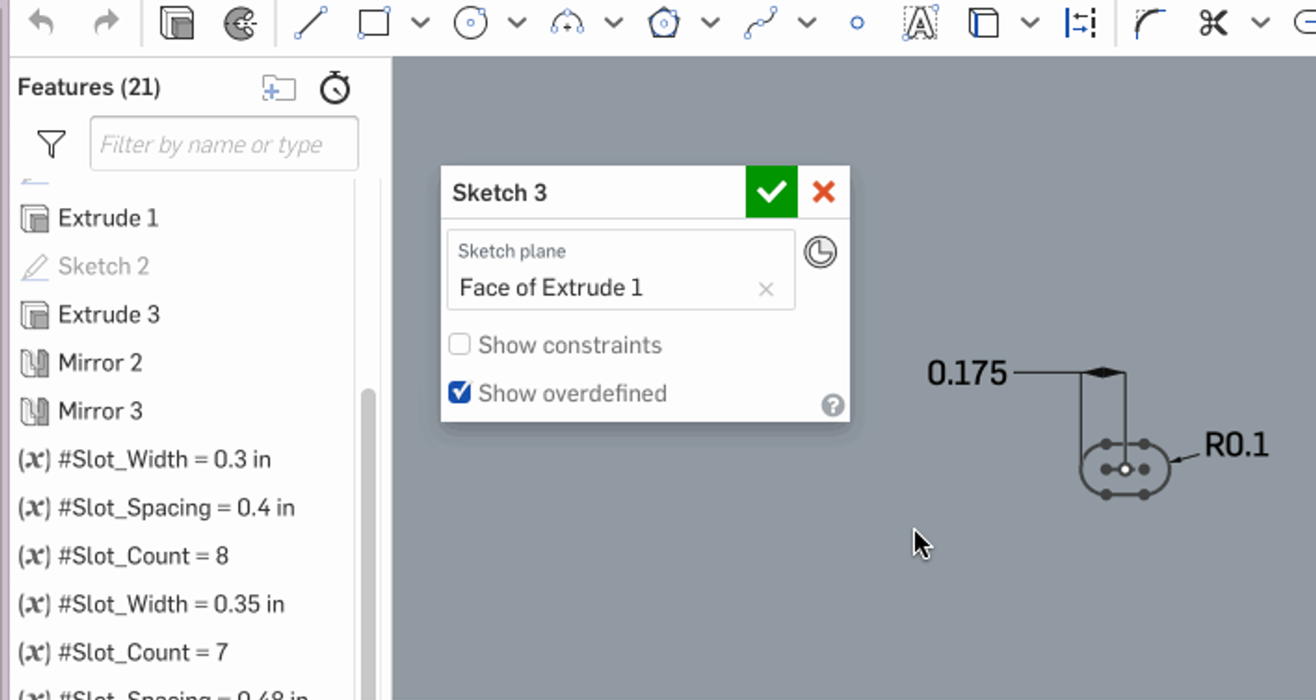The width and height of the screenshot is (1316, 700).
Task: Select the Trim scissors tool
Action: pyautogui.click(x=1213, y=23)
